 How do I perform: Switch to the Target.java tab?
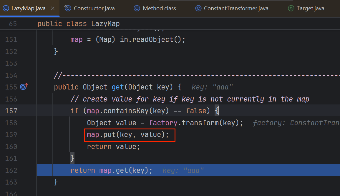tap(310, 8)
